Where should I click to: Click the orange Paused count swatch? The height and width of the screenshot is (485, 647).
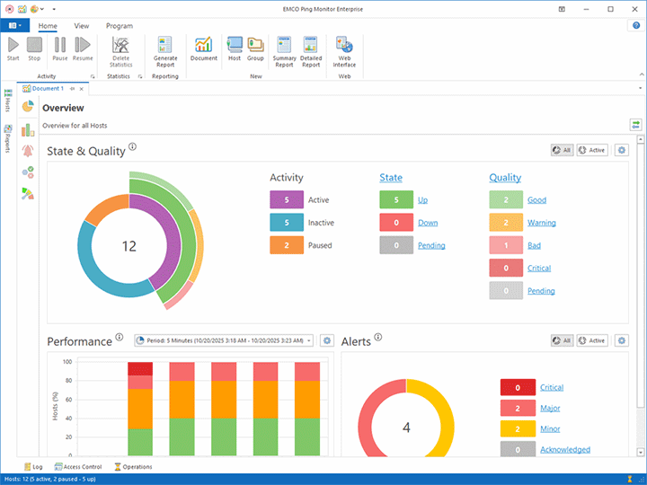287,245
